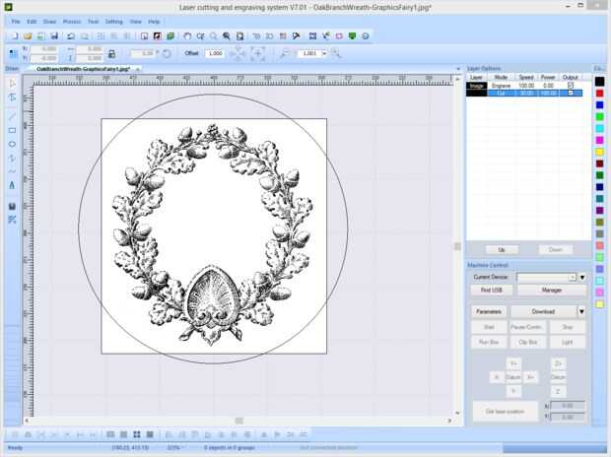Screen dimensions: 611x457
Task: Select the text A tool
Action: pyautogui.click(x=12, y=185)
